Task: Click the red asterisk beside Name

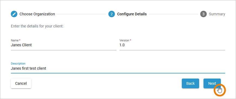Action: pos(20,40)
